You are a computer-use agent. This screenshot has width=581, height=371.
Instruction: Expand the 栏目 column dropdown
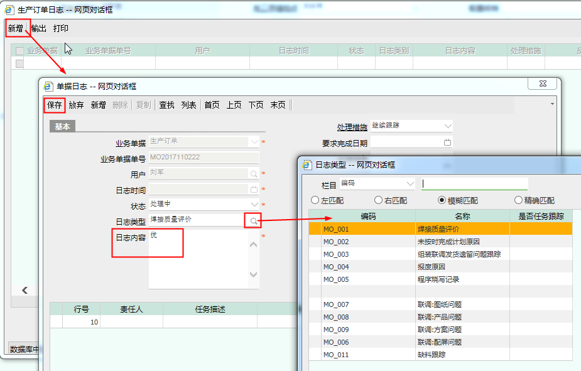[x=410, y=183]
